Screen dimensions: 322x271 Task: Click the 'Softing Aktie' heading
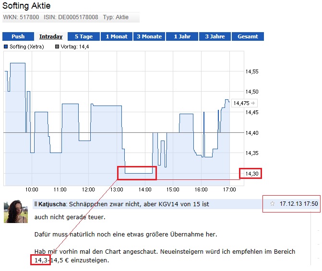26,6
